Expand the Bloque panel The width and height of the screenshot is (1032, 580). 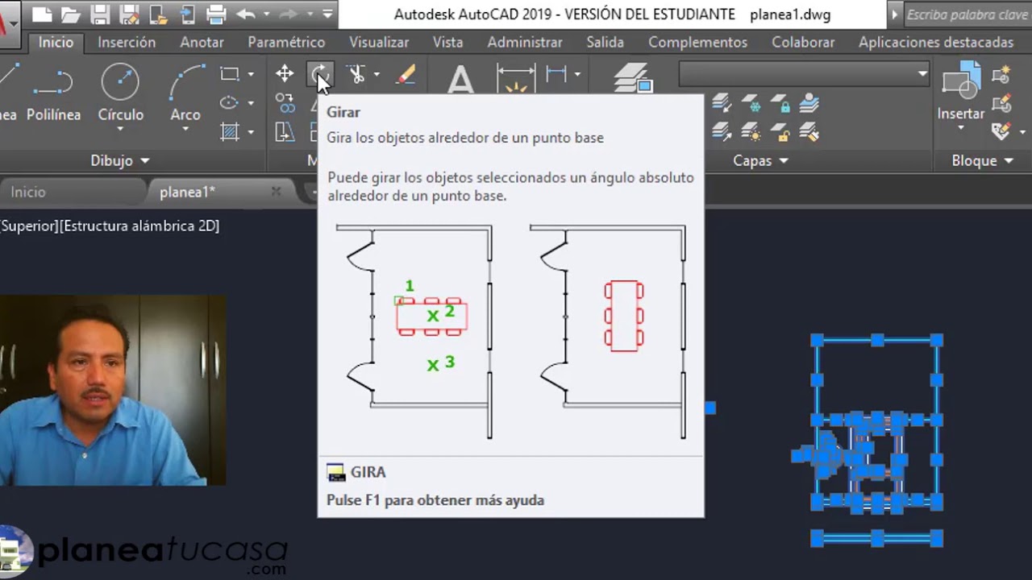coord(982,160)
